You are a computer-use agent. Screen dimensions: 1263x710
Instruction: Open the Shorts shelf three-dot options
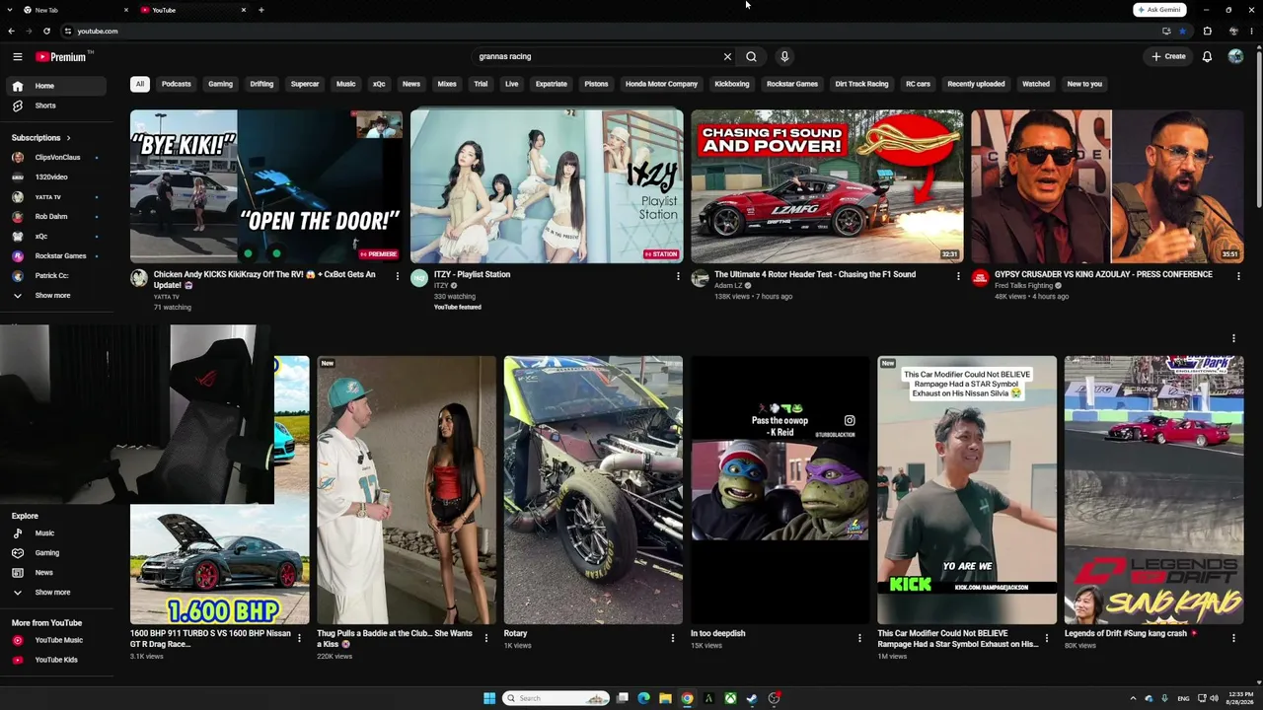[x=1233, y=339]
